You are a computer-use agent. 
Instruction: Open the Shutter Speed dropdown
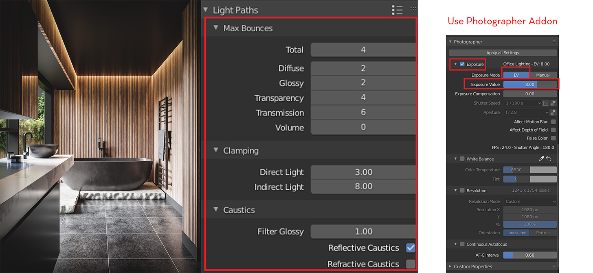[523, 103]
